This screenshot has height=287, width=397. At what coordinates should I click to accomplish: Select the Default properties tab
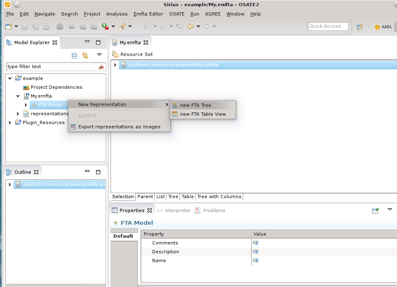point(124,236)
